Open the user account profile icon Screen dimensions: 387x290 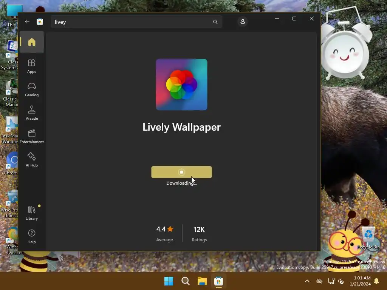point(243,22)
